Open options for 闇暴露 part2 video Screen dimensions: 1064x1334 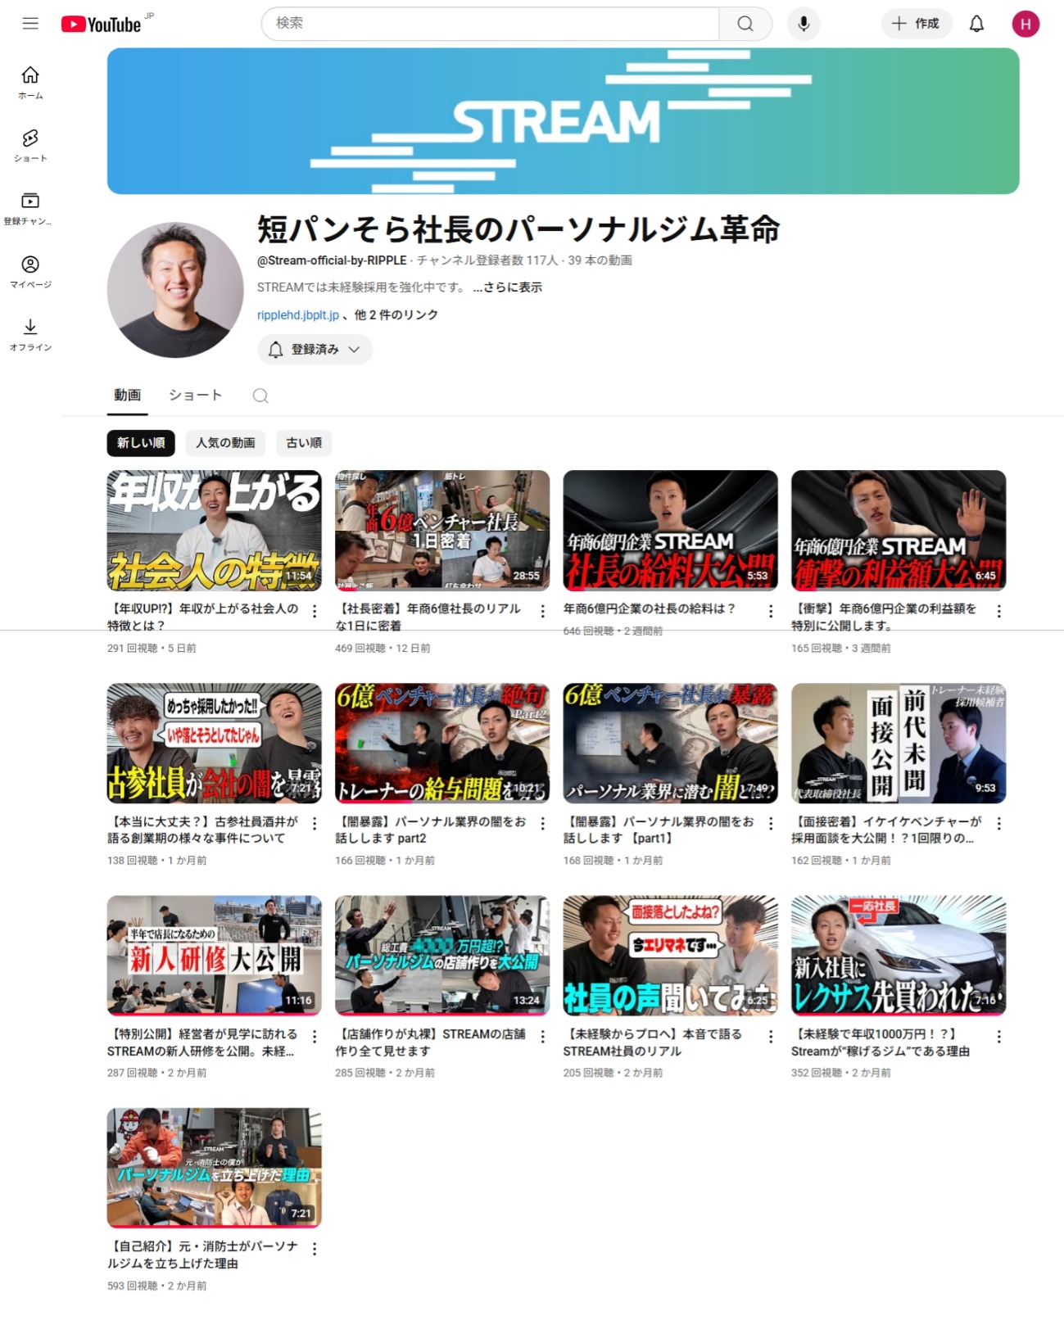pyautogui.click(x=542, y=824)
